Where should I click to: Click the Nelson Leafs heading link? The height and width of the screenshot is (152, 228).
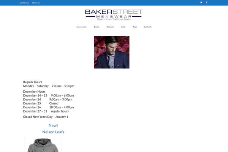(53, 132)
